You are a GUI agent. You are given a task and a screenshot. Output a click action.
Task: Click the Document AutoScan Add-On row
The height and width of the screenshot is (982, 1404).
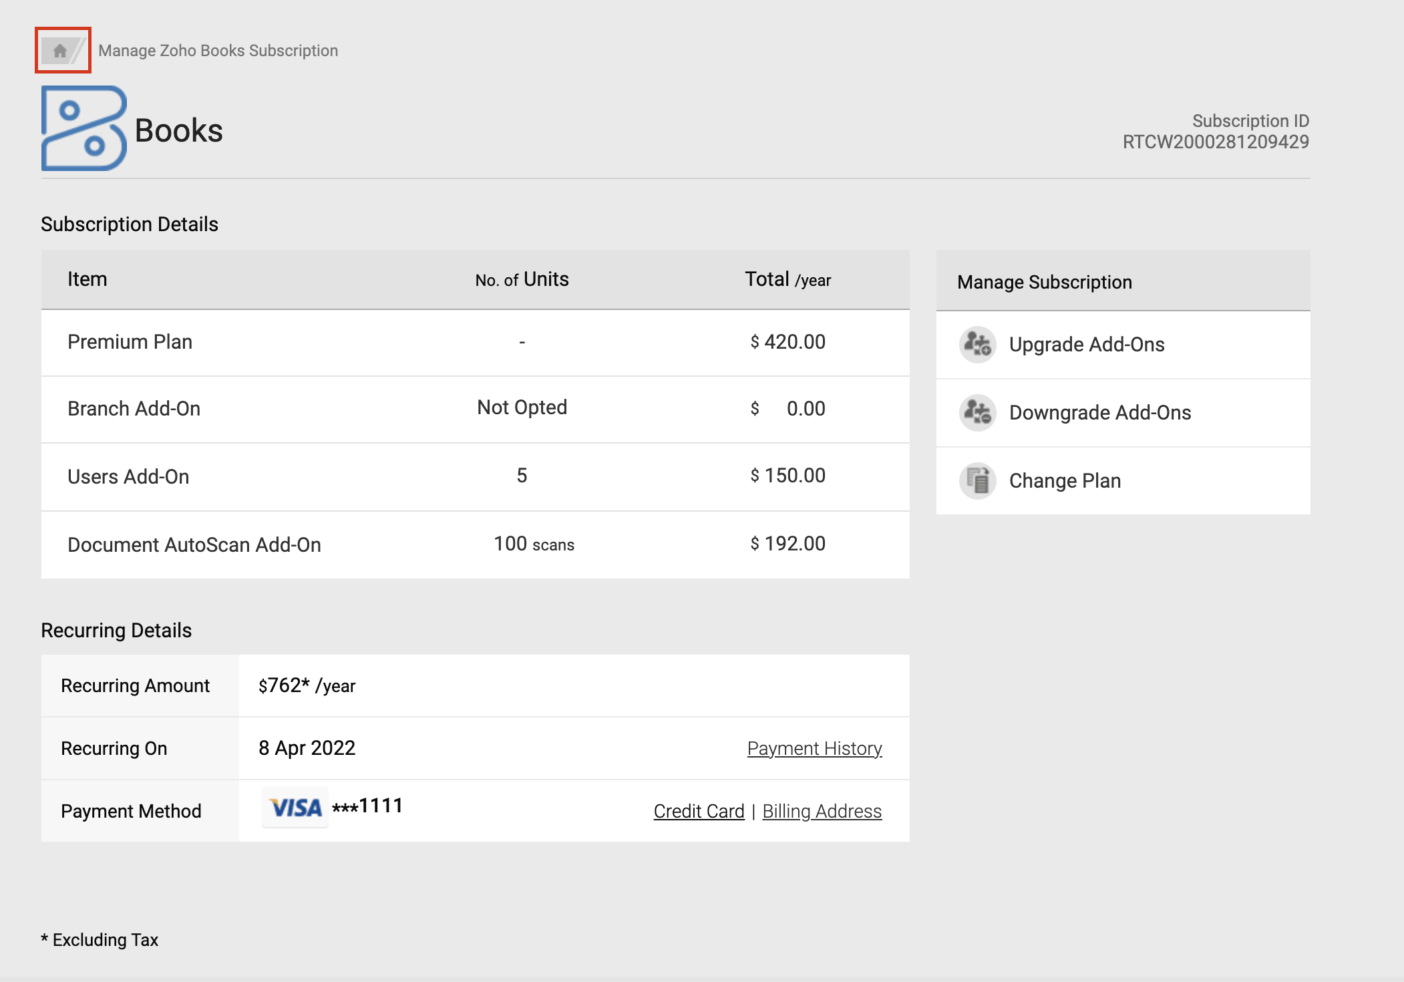tap(194, 545)
